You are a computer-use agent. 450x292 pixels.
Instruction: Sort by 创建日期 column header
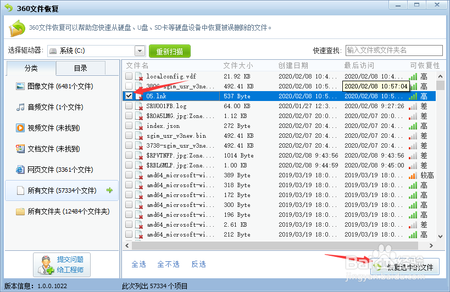click(293, 66)
